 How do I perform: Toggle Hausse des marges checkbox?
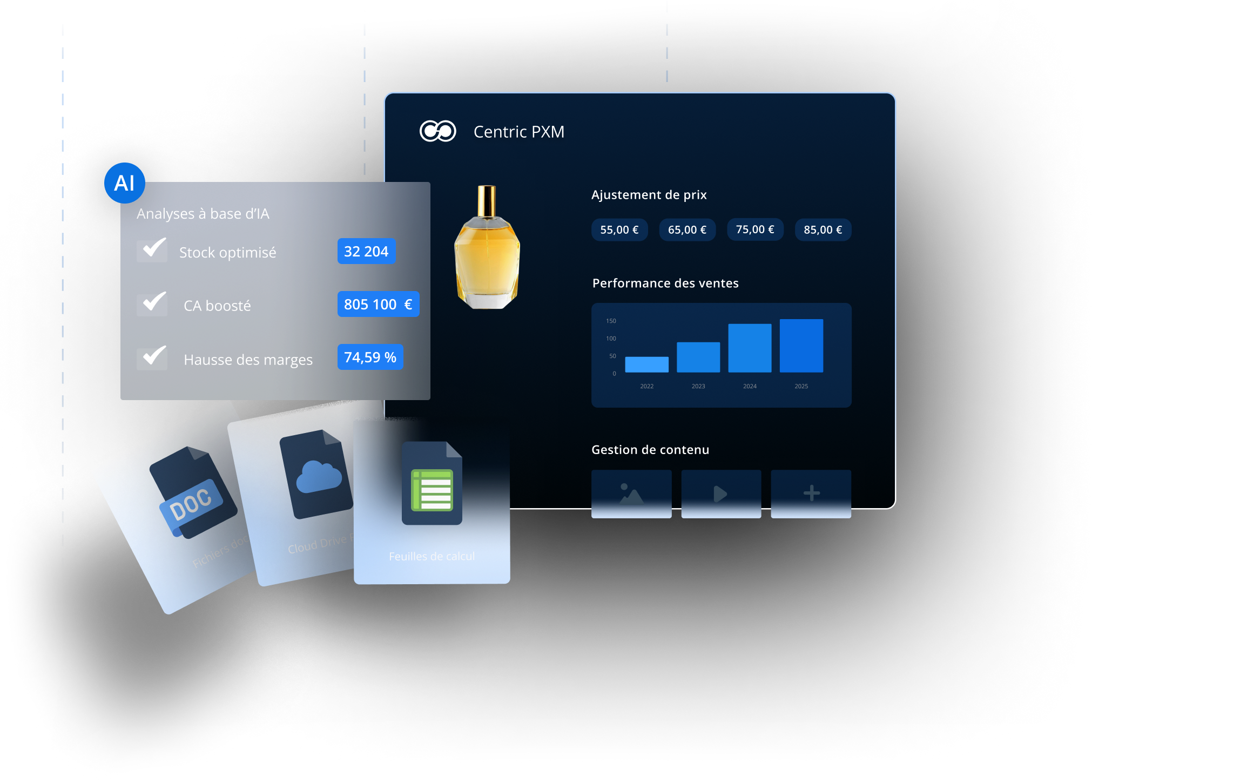[152, 358]
